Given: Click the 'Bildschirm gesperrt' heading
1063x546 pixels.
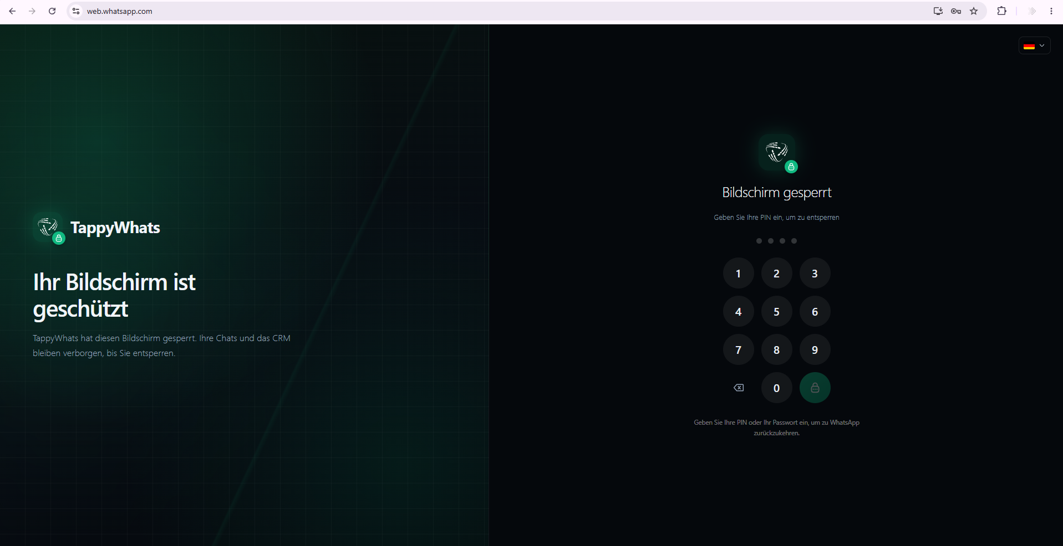Looking at the screenshot, I should pyautogui.click(x=777, y=192).
